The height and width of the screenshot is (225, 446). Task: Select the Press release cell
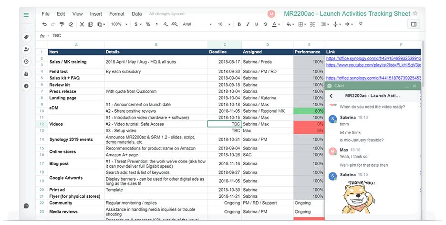(x=76, y=91)
